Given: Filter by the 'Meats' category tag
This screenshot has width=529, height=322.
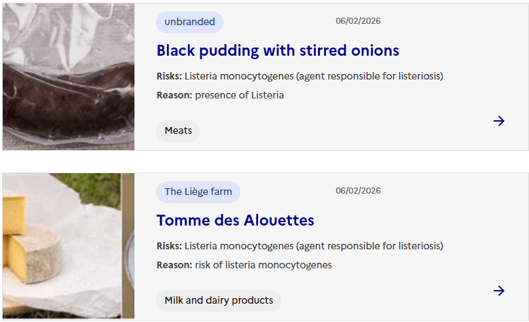Looking at the screenshot, I should [178, 130].
